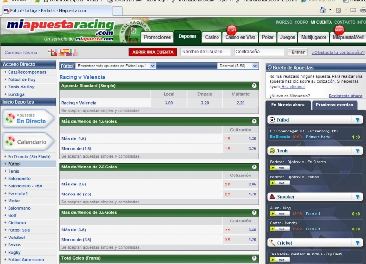Click the ver button for Carter - Hendry
366x264 pixels.
click(x=280, y=229)
